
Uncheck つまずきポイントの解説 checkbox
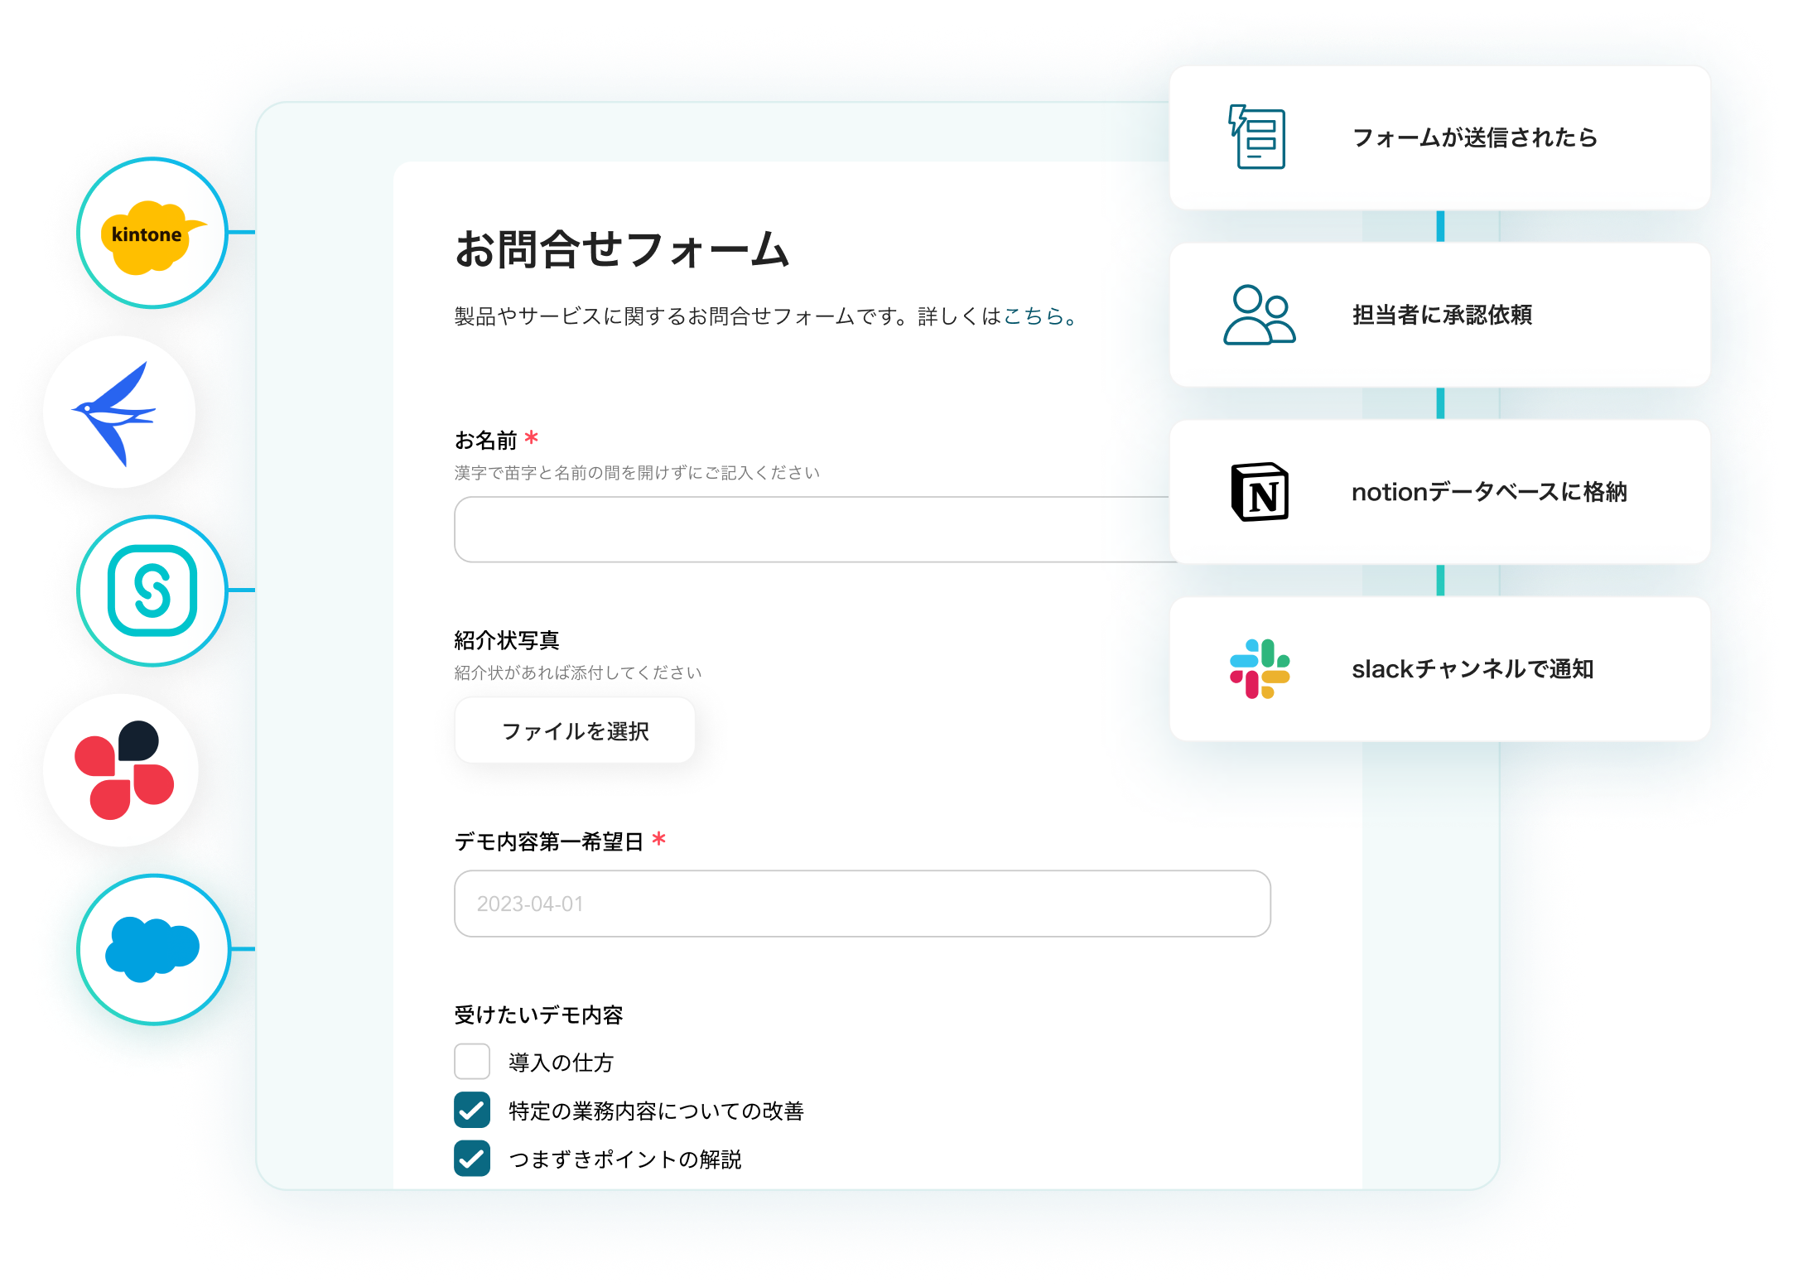pos(472,1159)
